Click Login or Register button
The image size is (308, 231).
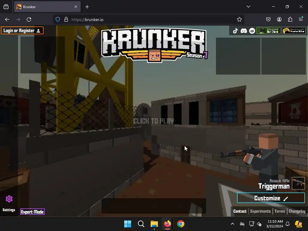[x=22, y=31]
